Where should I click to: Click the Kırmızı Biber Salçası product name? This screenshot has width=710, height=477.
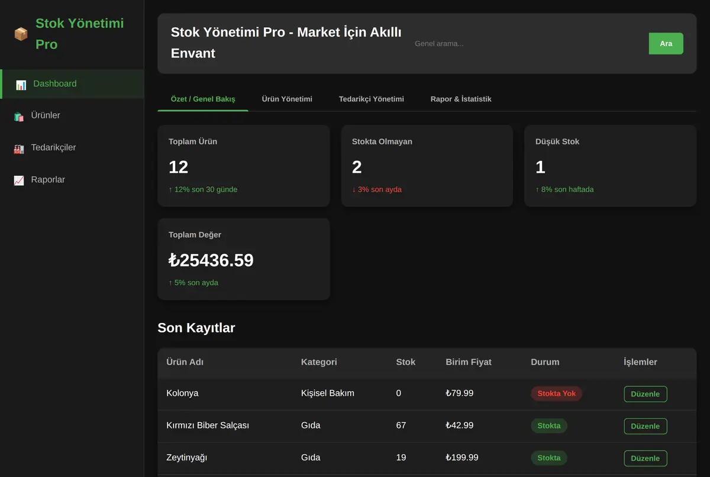click(x=208, y=426)
